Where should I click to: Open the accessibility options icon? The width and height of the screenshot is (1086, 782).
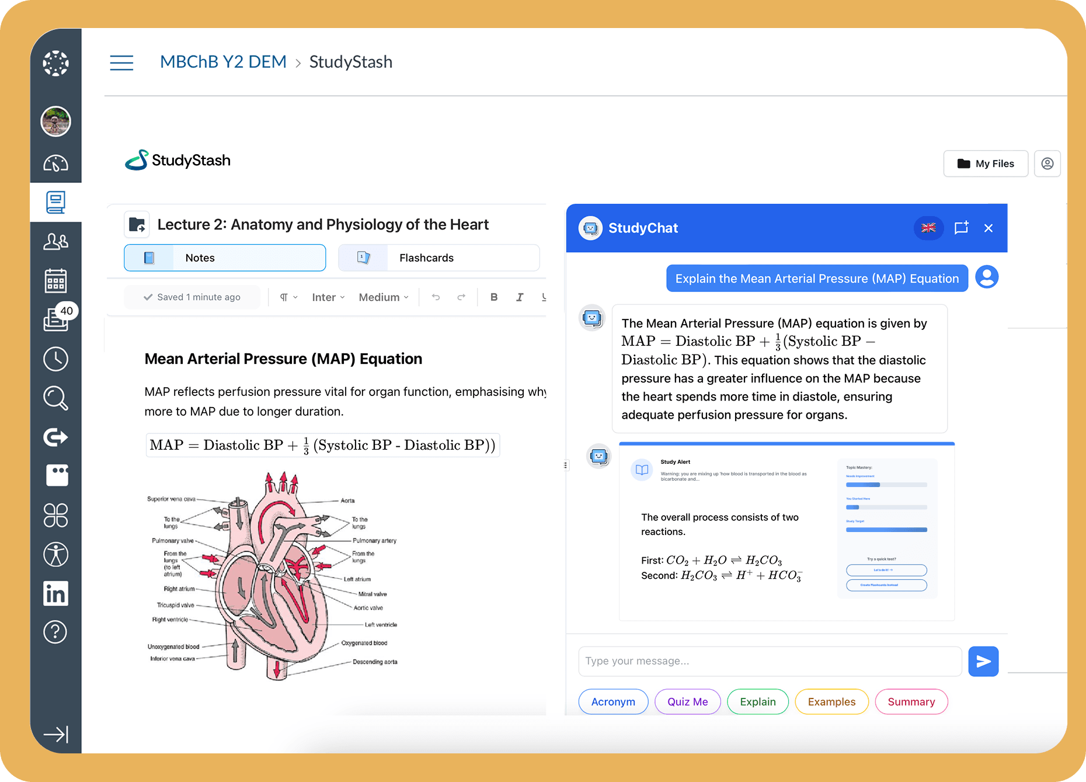pos(55,554)
